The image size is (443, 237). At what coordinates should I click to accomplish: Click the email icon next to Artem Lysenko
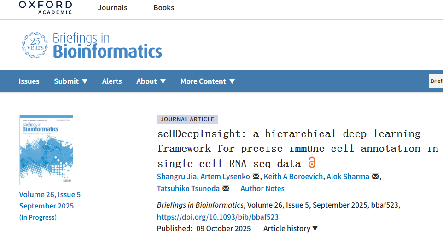point(256,177)
